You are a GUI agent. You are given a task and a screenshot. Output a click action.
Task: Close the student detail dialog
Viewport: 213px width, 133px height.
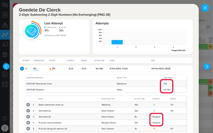coord(205,8)
